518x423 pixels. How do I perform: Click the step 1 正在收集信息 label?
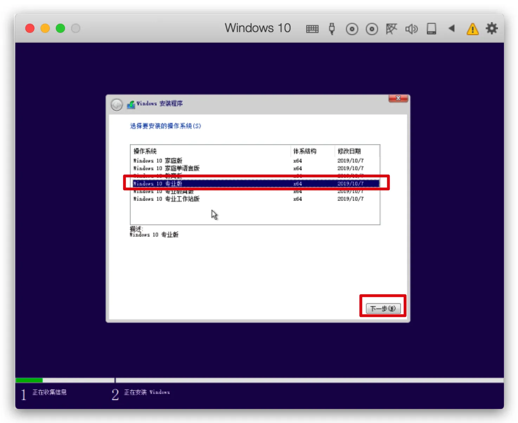tap(50, 392)
